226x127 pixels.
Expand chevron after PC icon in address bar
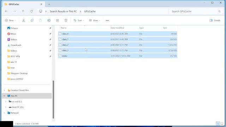46,11
